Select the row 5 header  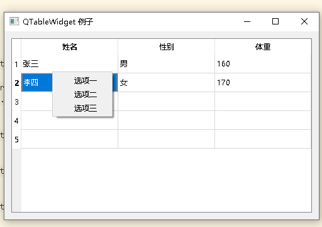(x=16, y=139)
